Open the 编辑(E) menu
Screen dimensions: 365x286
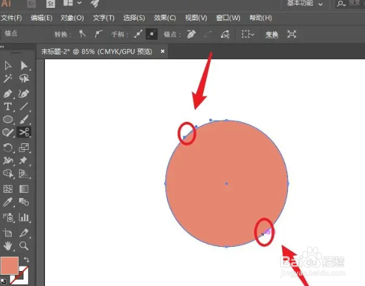[x=42, y=18]
